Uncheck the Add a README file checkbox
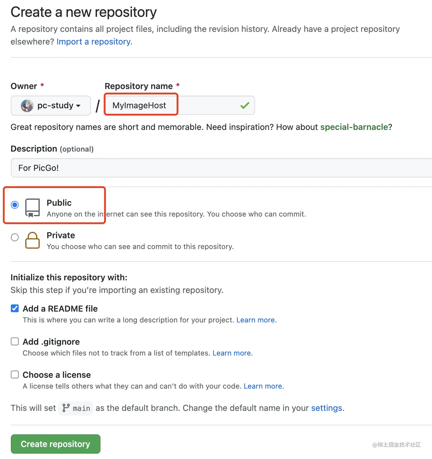This screenshot has height=459, width=432. (15, 308)
